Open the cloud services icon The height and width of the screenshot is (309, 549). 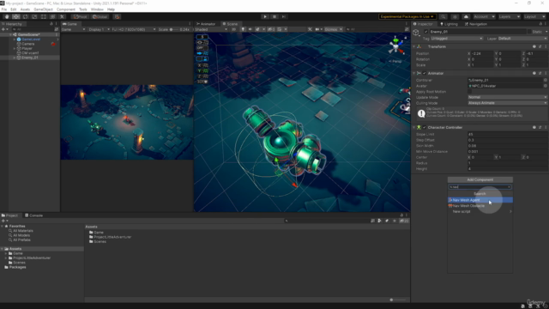(466, 16)
